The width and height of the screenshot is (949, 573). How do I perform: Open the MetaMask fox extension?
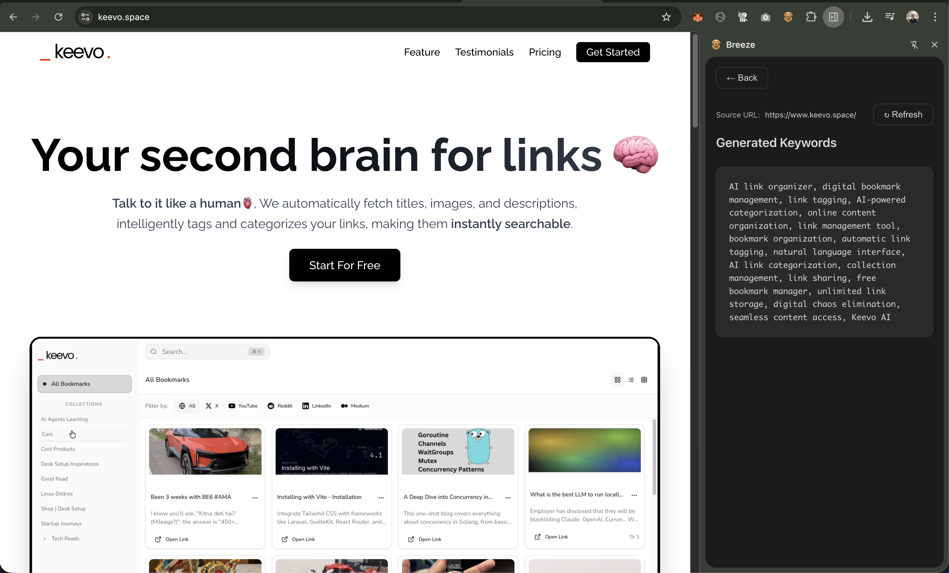pyautogui.click(x=697, y=17)
